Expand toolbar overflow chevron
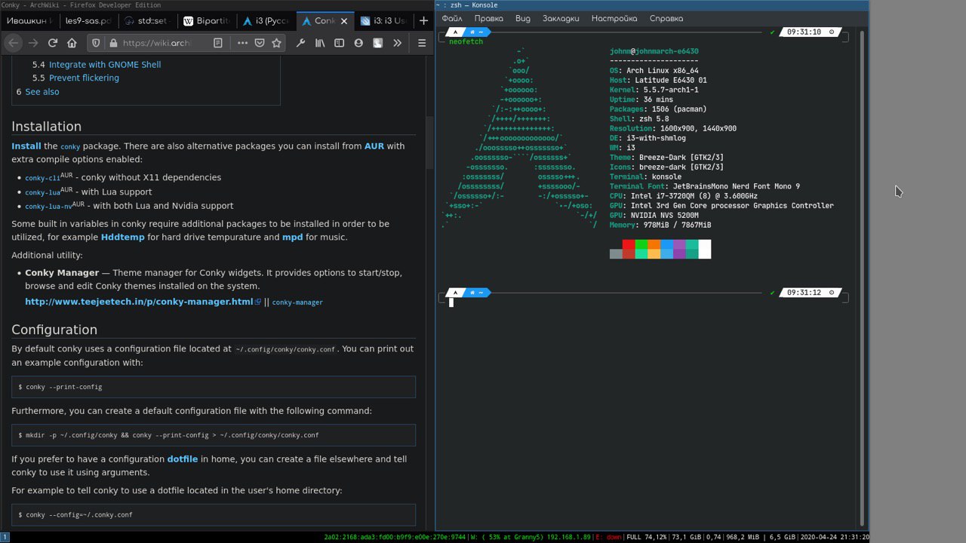Screen dimensions: 966x543 pos(398,43)
